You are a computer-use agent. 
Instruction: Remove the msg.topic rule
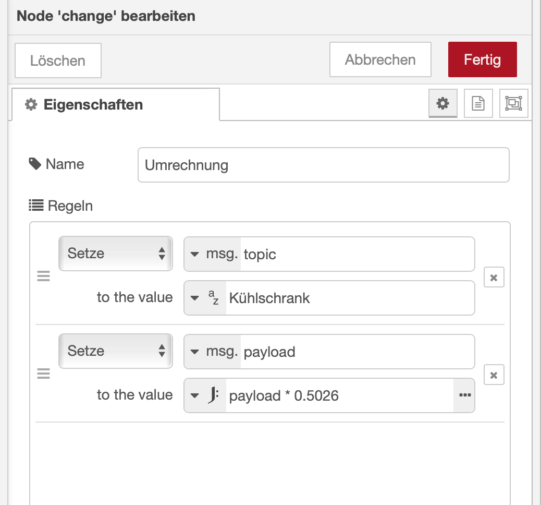[494, 278]
